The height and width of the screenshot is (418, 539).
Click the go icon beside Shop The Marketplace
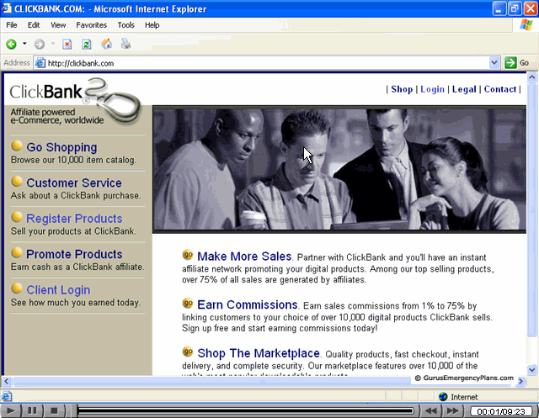(x=188, y=352)
